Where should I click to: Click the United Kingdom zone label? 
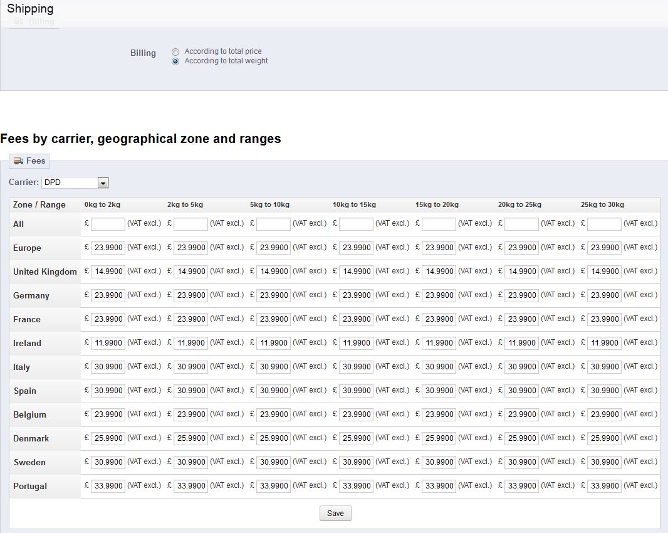tap(44, 272)
